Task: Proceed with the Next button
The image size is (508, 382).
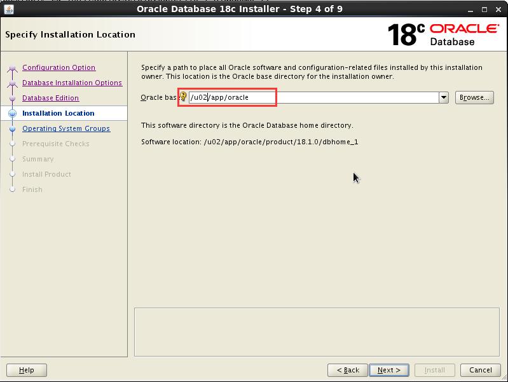Action: (388, 370)
